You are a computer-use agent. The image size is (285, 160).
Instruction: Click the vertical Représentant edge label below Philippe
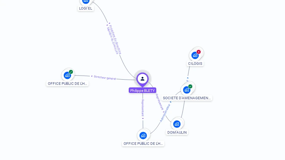(143, 108)
